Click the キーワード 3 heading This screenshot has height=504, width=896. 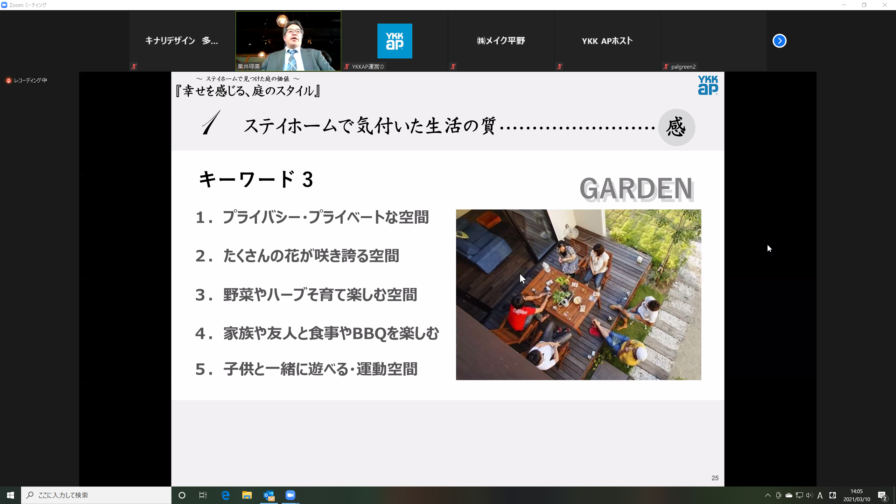(x=255, y=180)
